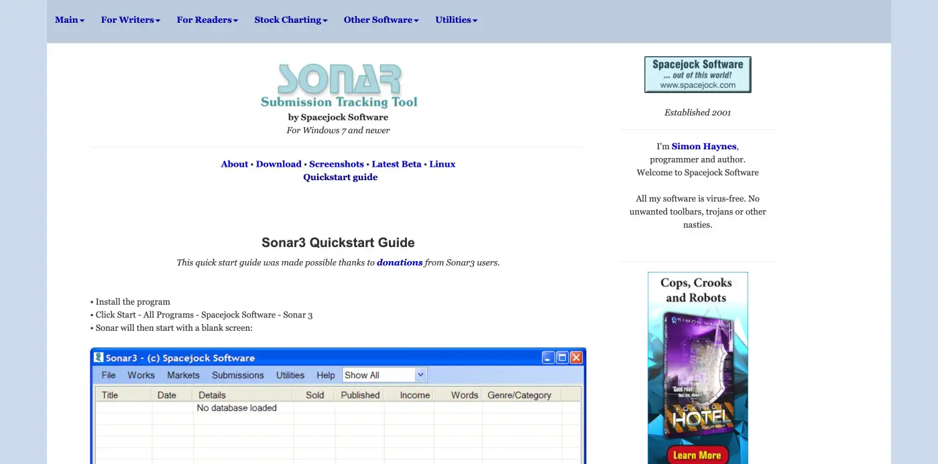Click the "Sonar3 Quickstart Guide" heading
This screenshot has height=464, width=938.
pos(338,242)
